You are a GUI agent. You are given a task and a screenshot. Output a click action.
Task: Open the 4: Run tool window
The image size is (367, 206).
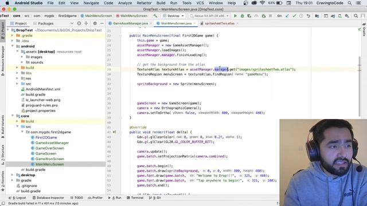point(115,198)
